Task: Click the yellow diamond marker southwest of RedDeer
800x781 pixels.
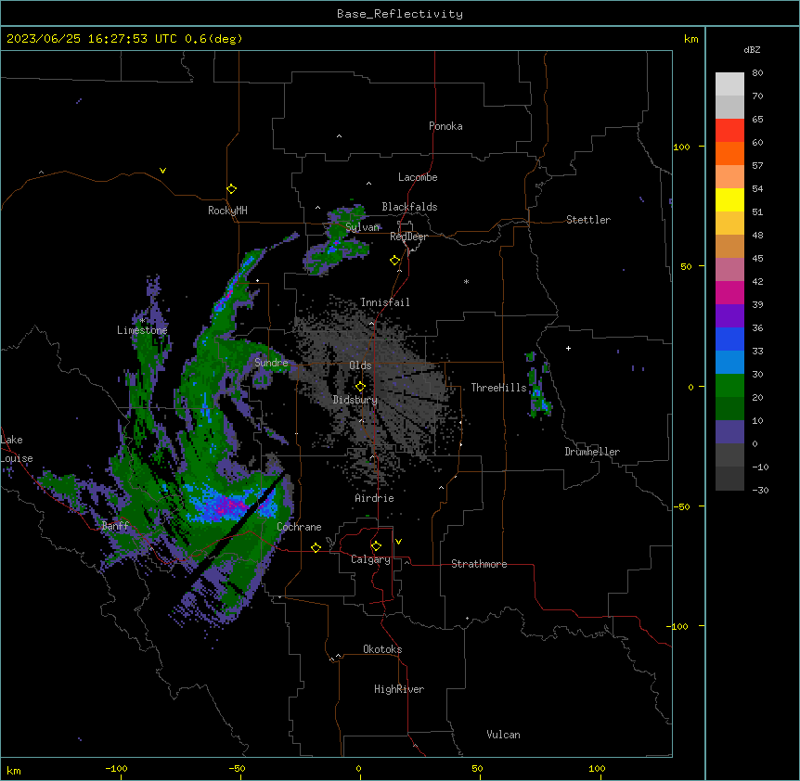Action: (394, 261)
